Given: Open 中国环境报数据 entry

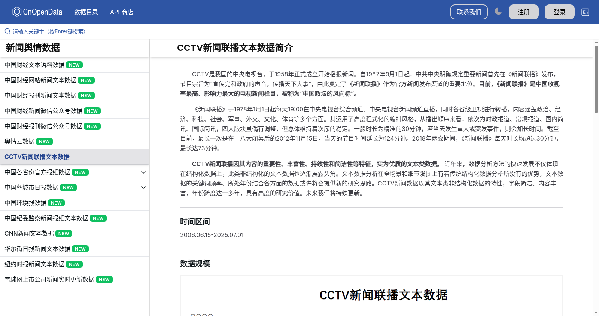Looking at the screenshot, I should [75, 203].
